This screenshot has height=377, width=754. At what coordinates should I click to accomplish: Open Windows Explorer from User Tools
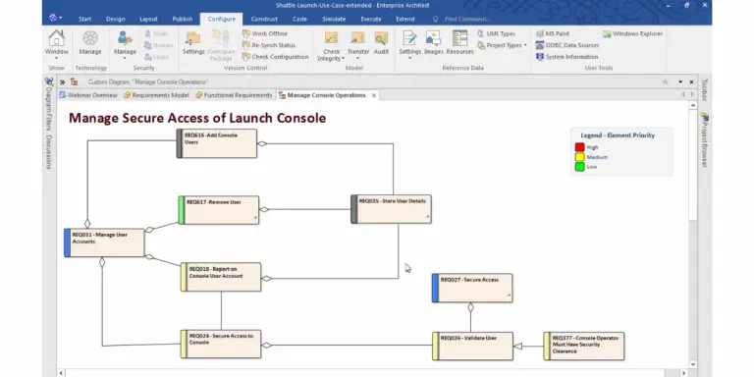(x=633, y=33)
